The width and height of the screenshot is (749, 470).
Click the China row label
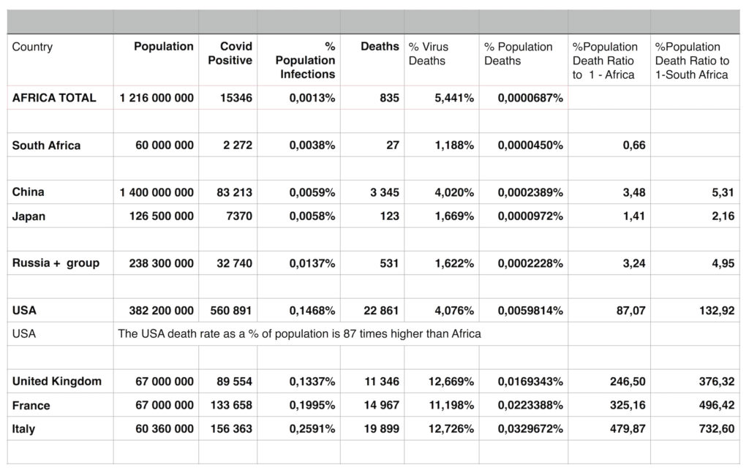[x=60, y=192]
